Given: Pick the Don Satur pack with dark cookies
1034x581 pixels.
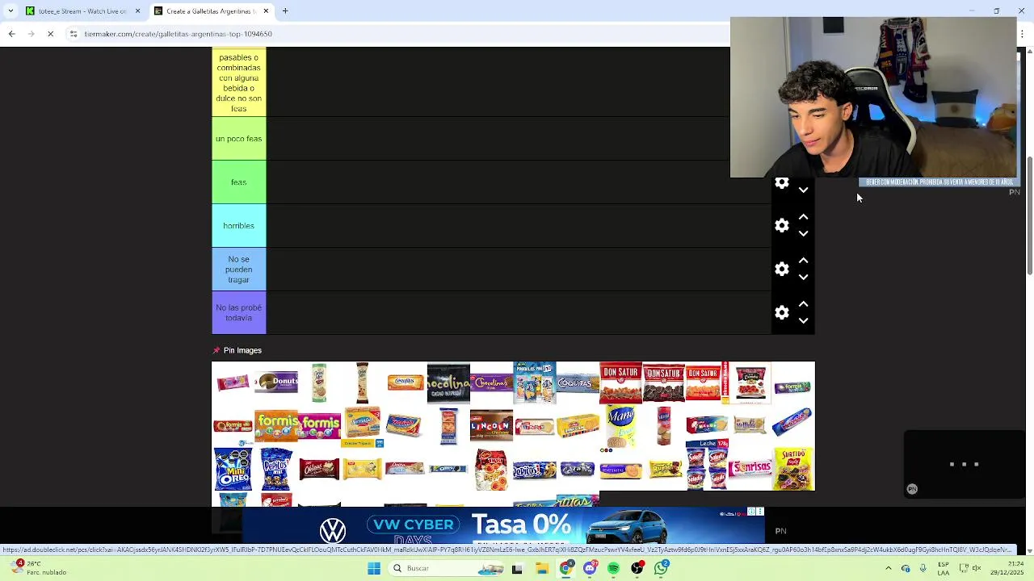Looking at the screenshot, I should click(x=663, y=382).
